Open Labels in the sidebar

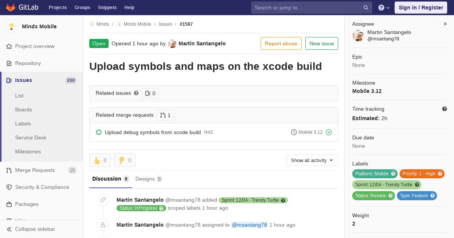tap(23, 124)
